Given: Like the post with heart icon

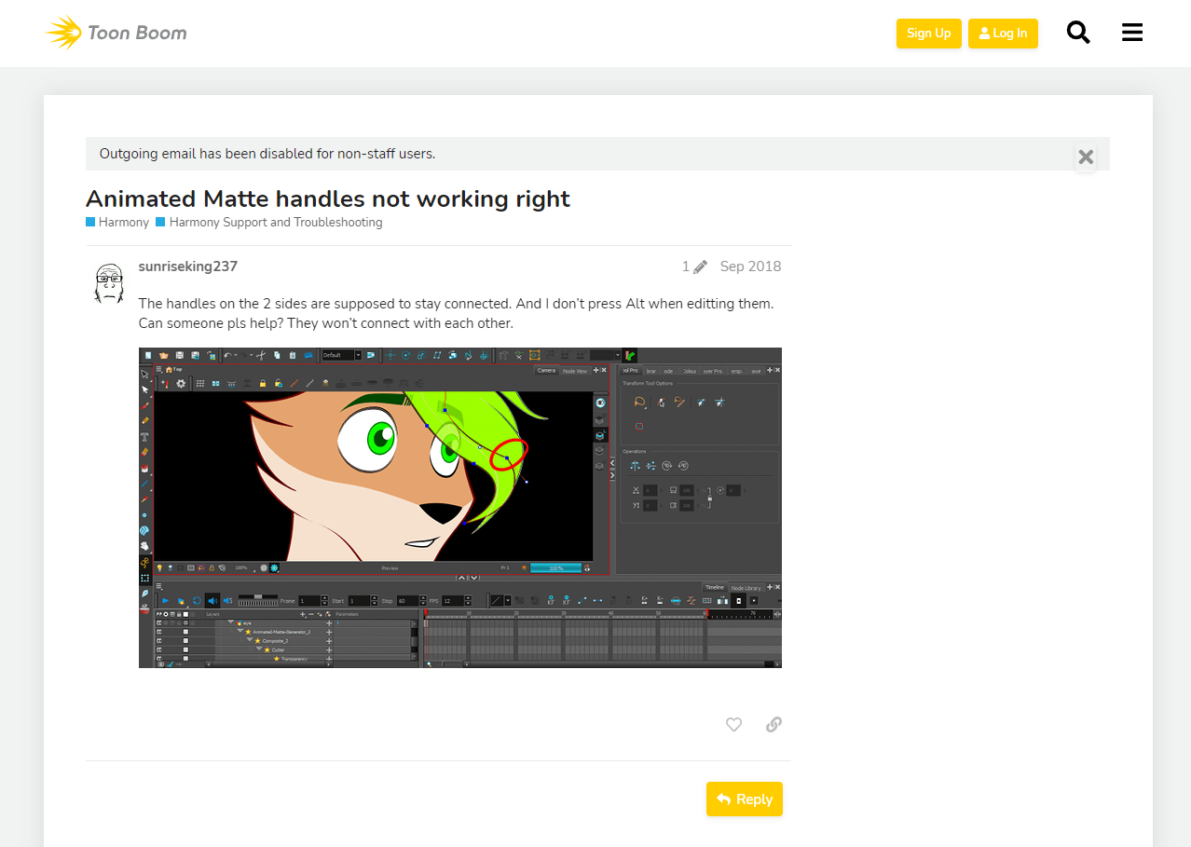Looking at the screenshot, I should click(733, 724).
